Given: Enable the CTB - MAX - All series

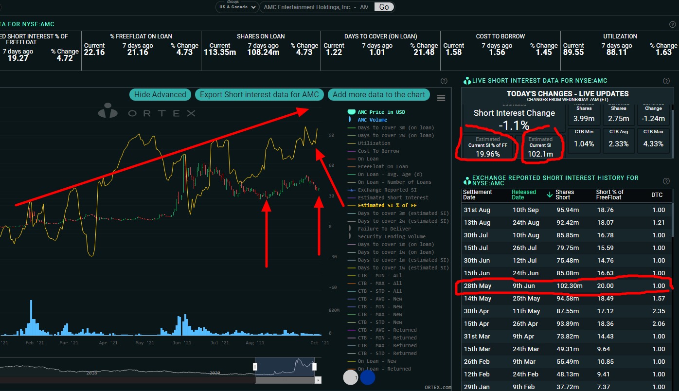Looking at the screenshot, I should (375, 283).
